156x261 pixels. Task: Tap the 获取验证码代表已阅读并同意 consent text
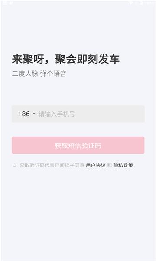(52, 165)
